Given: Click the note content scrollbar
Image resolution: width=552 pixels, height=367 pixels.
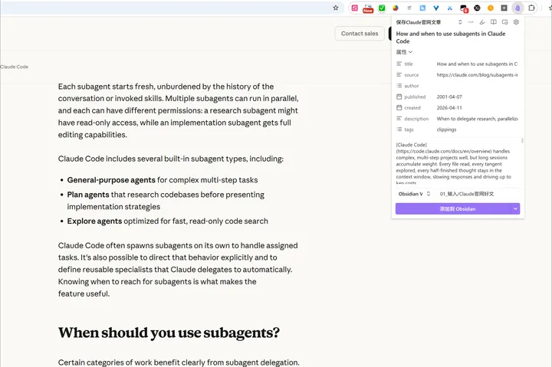Looking at the screenshot, I should [522, 140].
